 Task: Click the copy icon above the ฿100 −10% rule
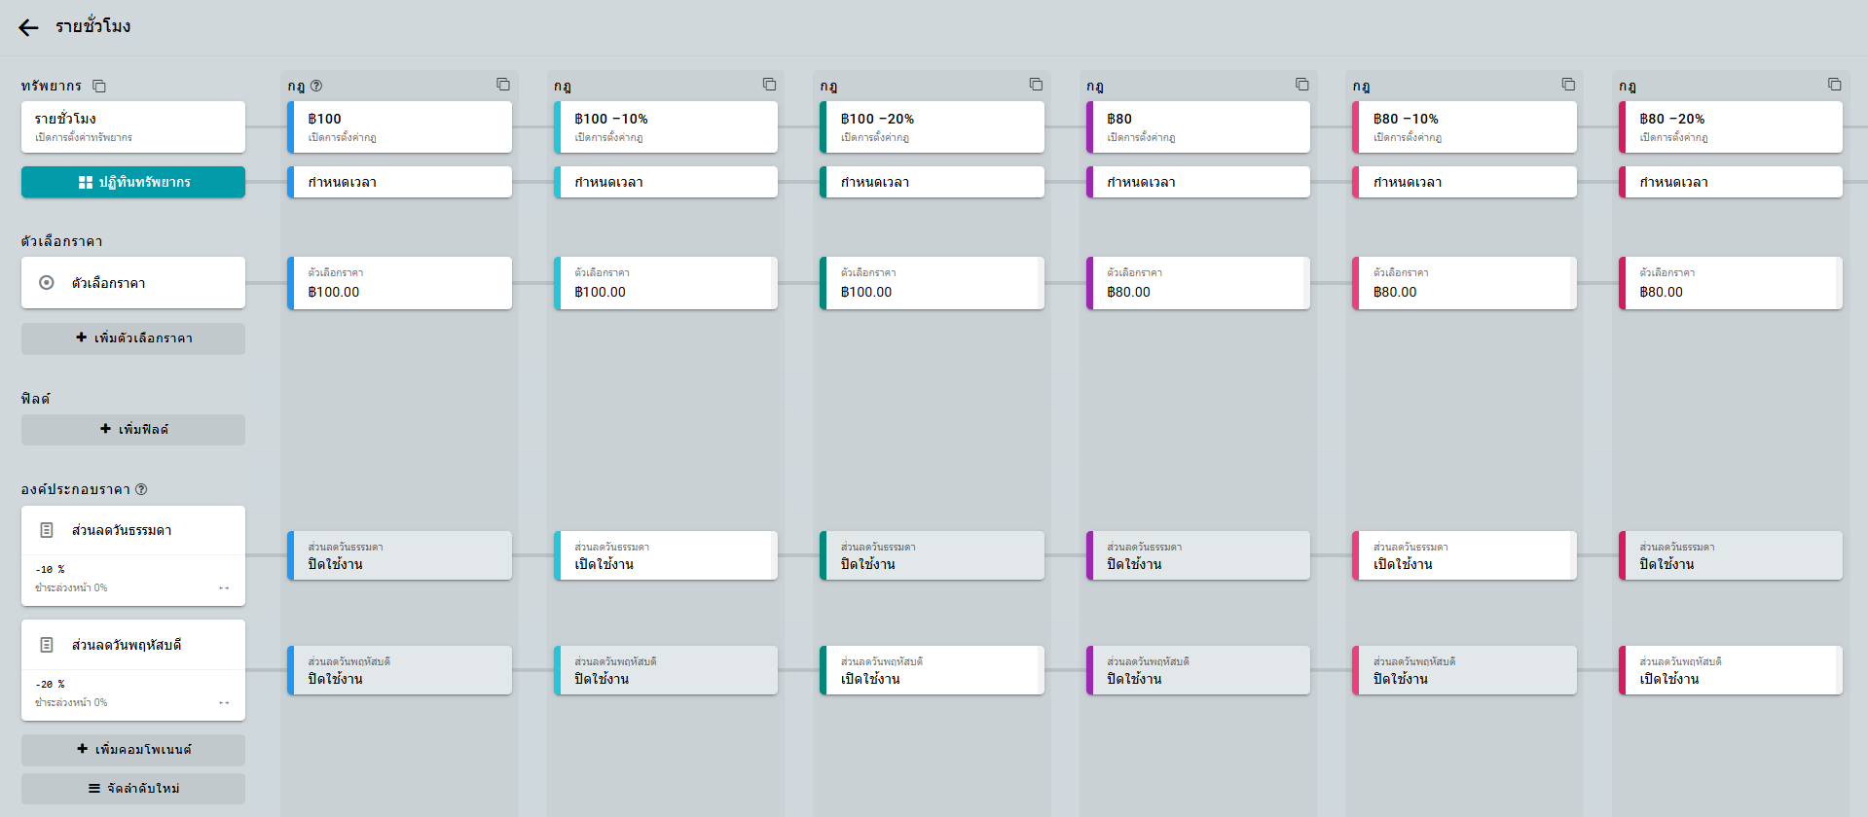pos(769,85)
